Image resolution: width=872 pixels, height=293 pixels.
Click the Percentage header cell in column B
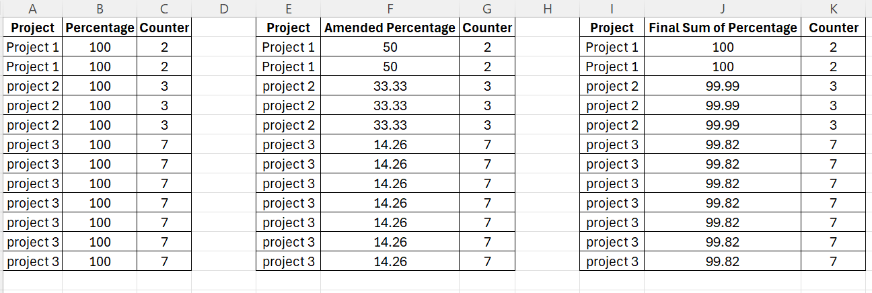[x=100, y=28]
